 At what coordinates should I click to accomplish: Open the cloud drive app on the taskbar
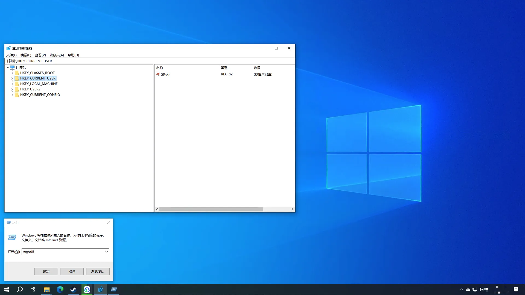[87, 290]
